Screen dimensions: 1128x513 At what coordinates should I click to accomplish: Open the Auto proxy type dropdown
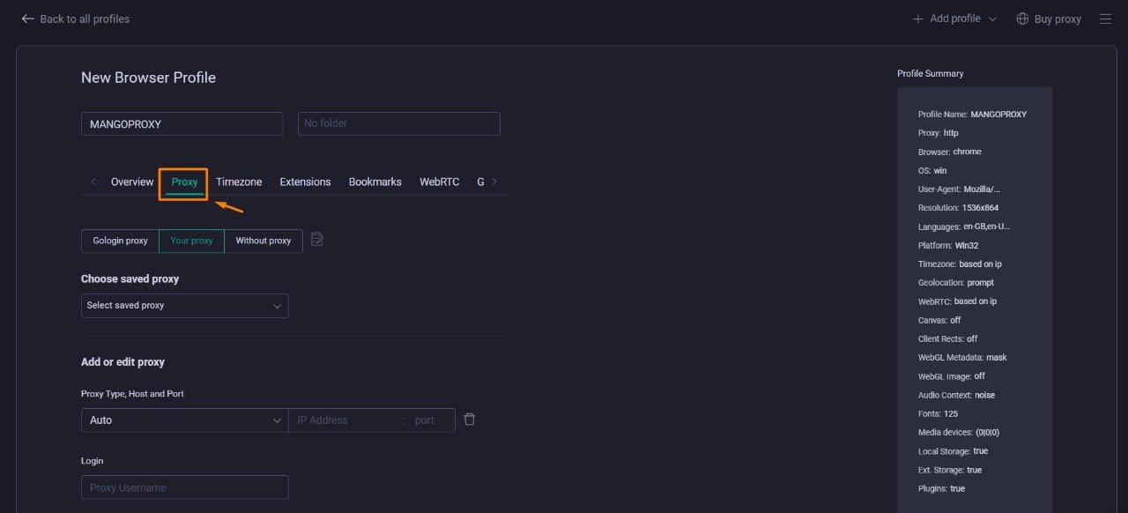pos(183,420)
